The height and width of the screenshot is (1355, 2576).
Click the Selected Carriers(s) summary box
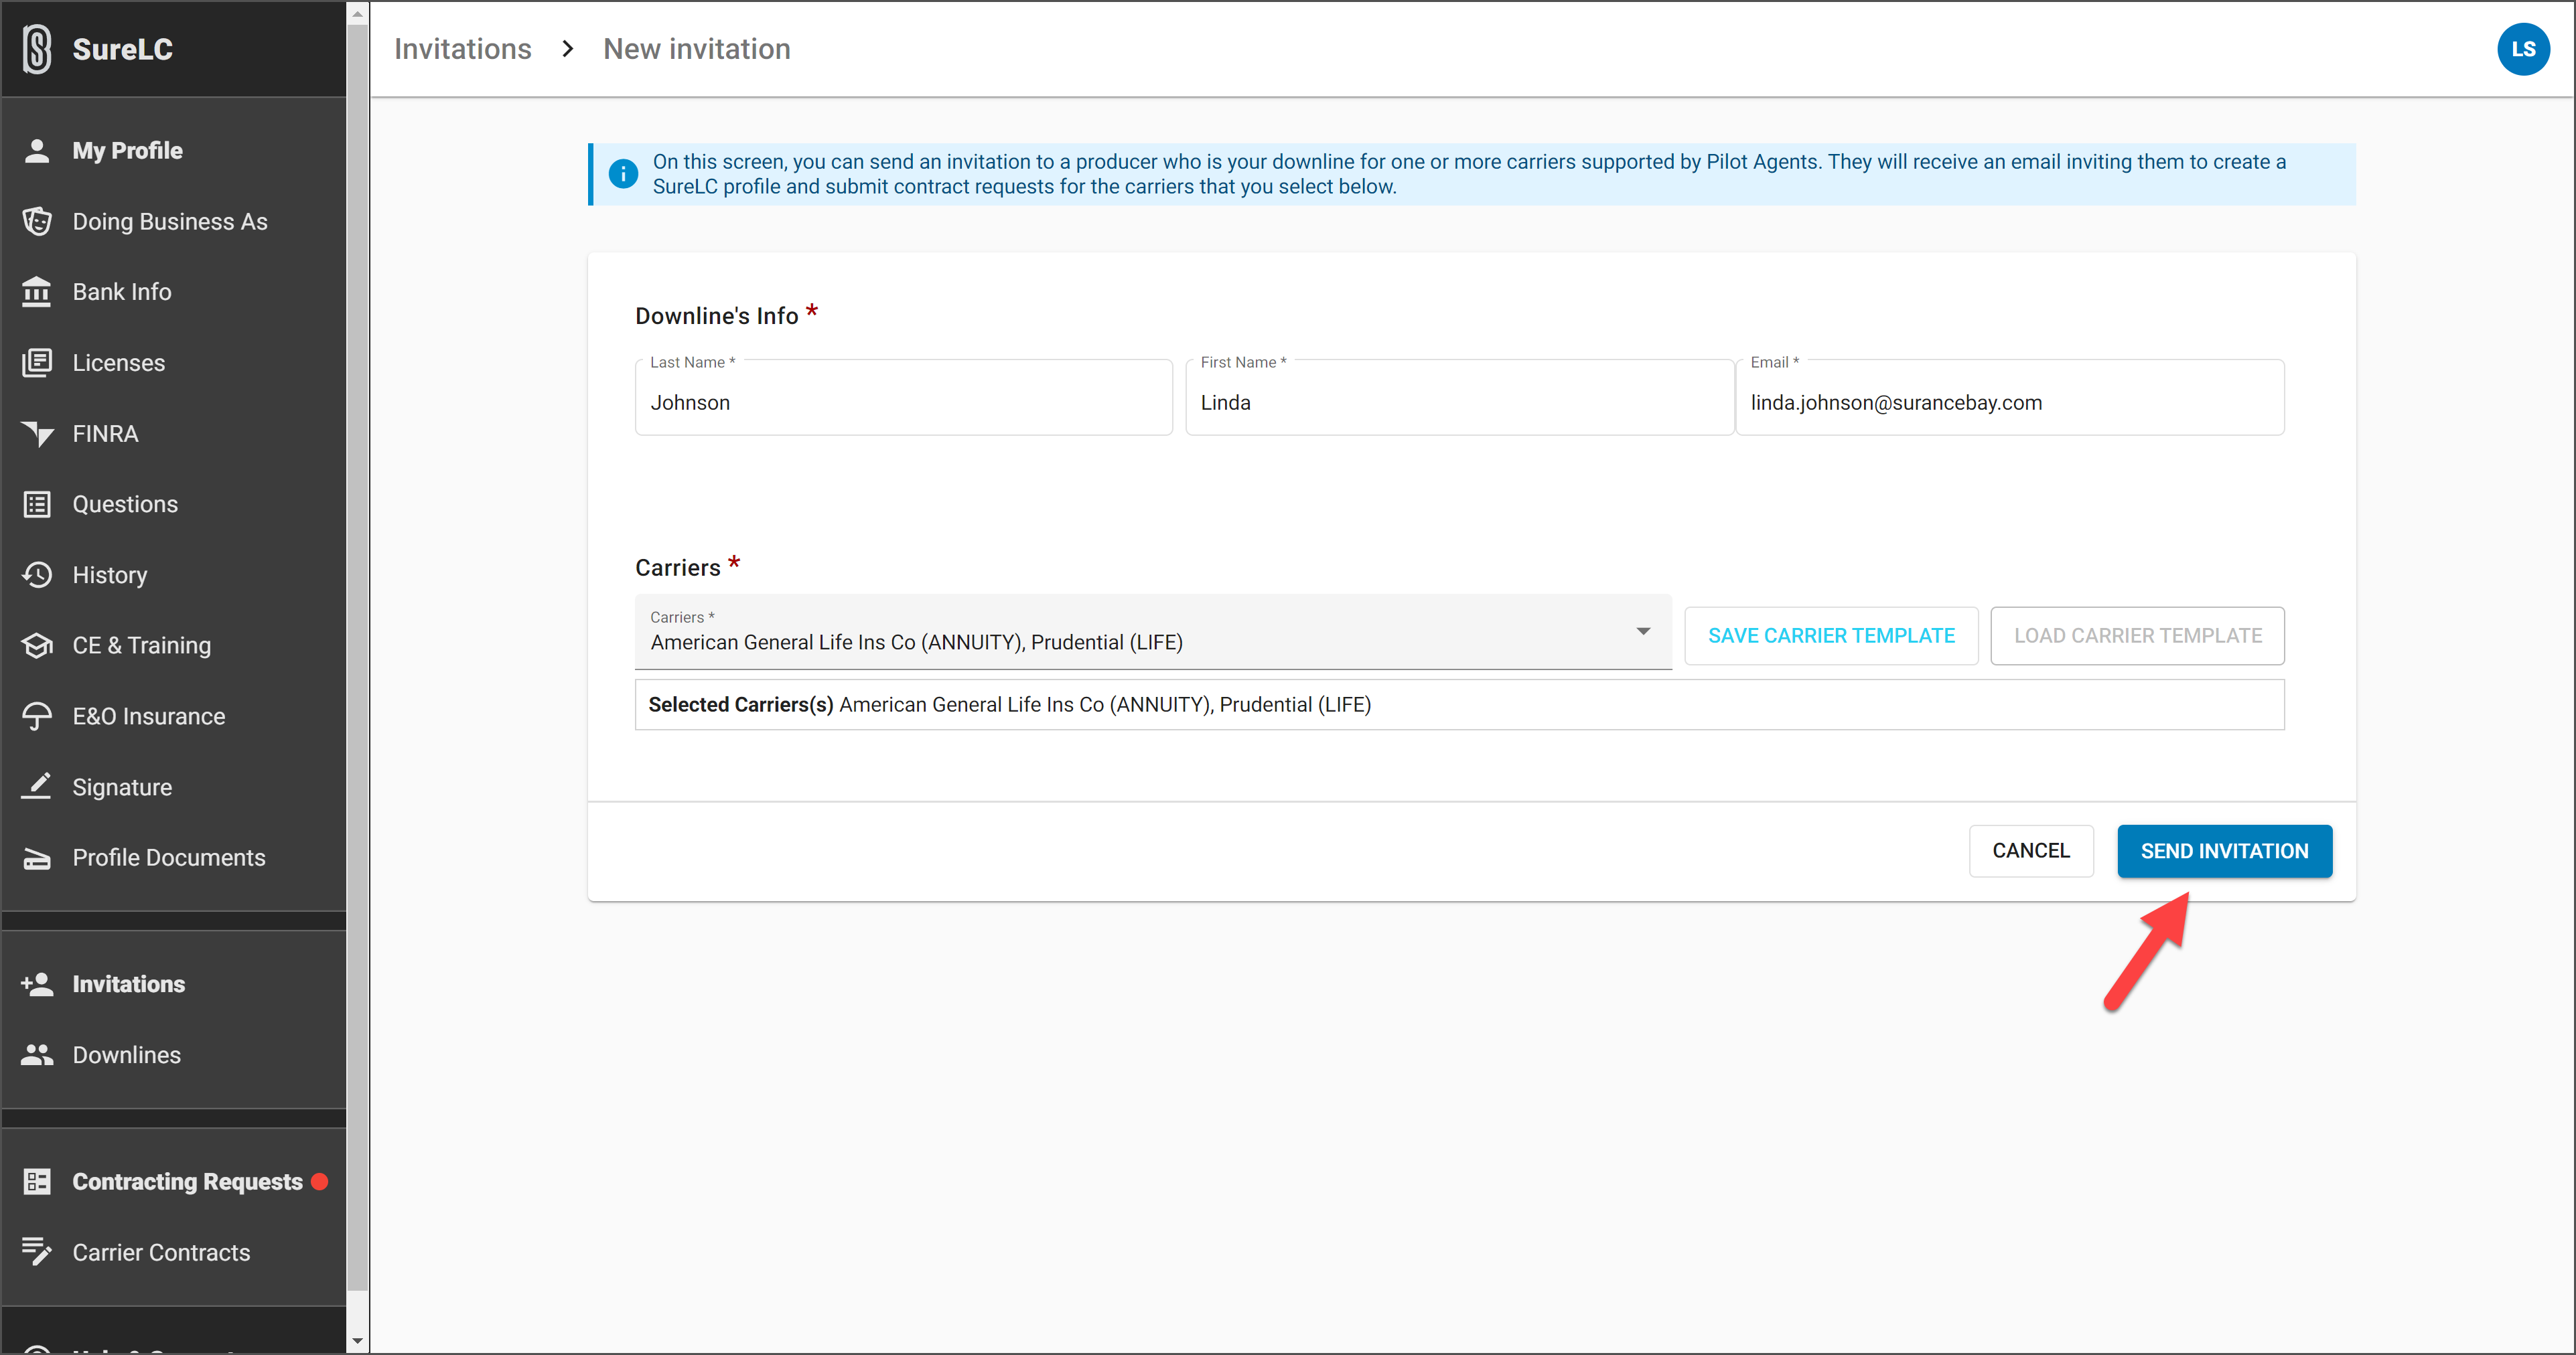click(x=1459, y=704)
